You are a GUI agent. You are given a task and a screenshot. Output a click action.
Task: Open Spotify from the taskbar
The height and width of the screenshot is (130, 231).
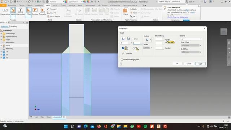click(145, 126)
